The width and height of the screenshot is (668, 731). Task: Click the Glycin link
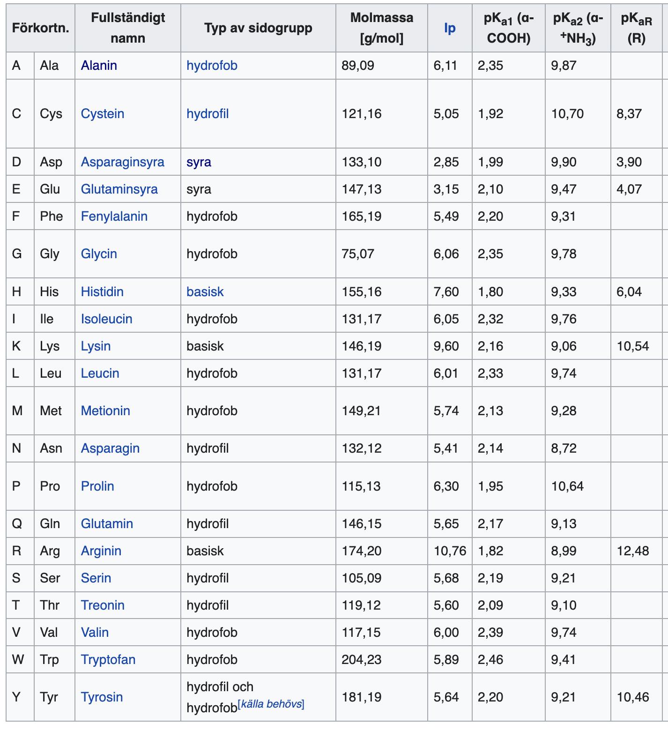click(99, 254)
